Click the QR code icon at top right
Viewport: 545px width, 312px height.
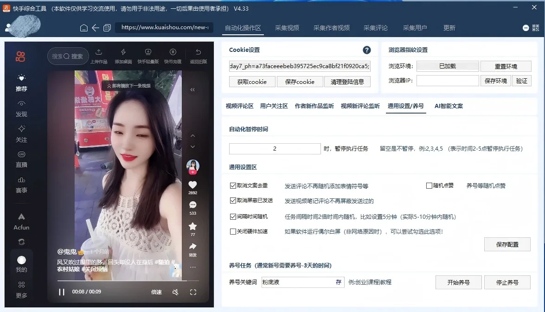pyautogui.click(x=536, y=28)
